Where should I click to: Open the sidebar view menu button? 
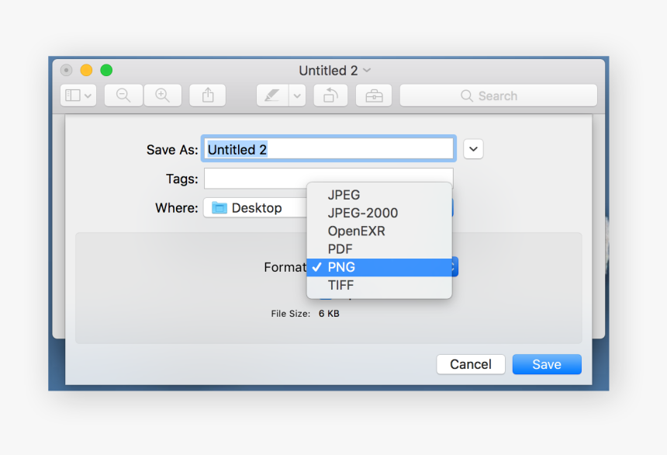78,96
